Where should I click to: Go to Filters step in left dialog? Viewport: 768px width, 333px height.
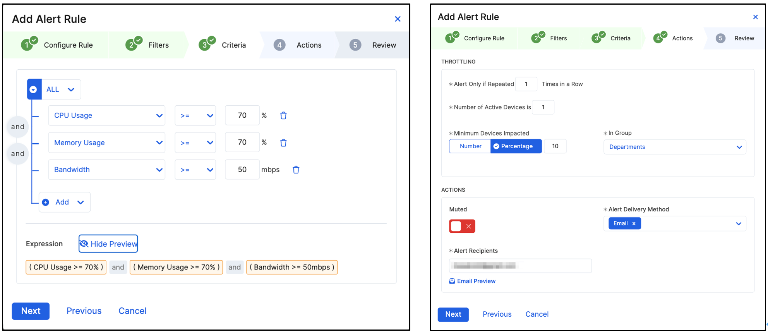[x=147, y=45]
